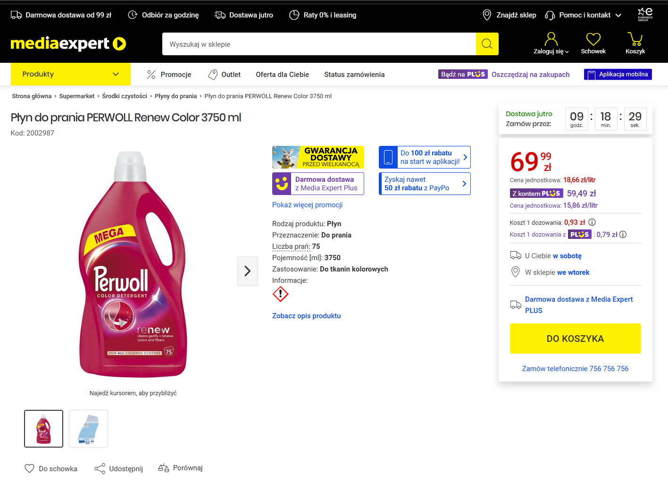Click the DO KOSZYKA button

[x=575, y=339]
